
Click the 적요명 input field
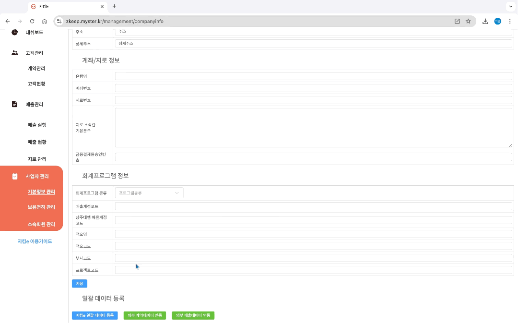tap(314, 234)
